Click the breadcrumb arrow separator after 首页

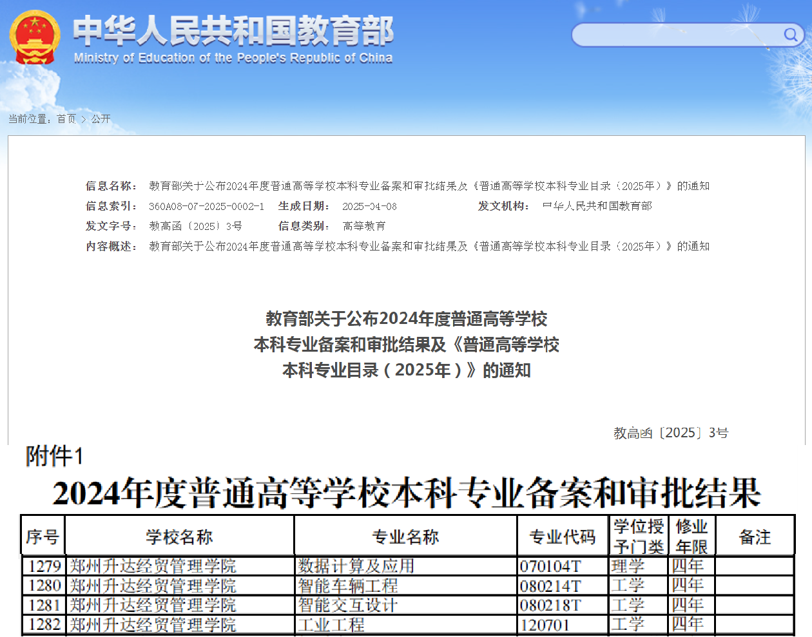click(83, 119)
